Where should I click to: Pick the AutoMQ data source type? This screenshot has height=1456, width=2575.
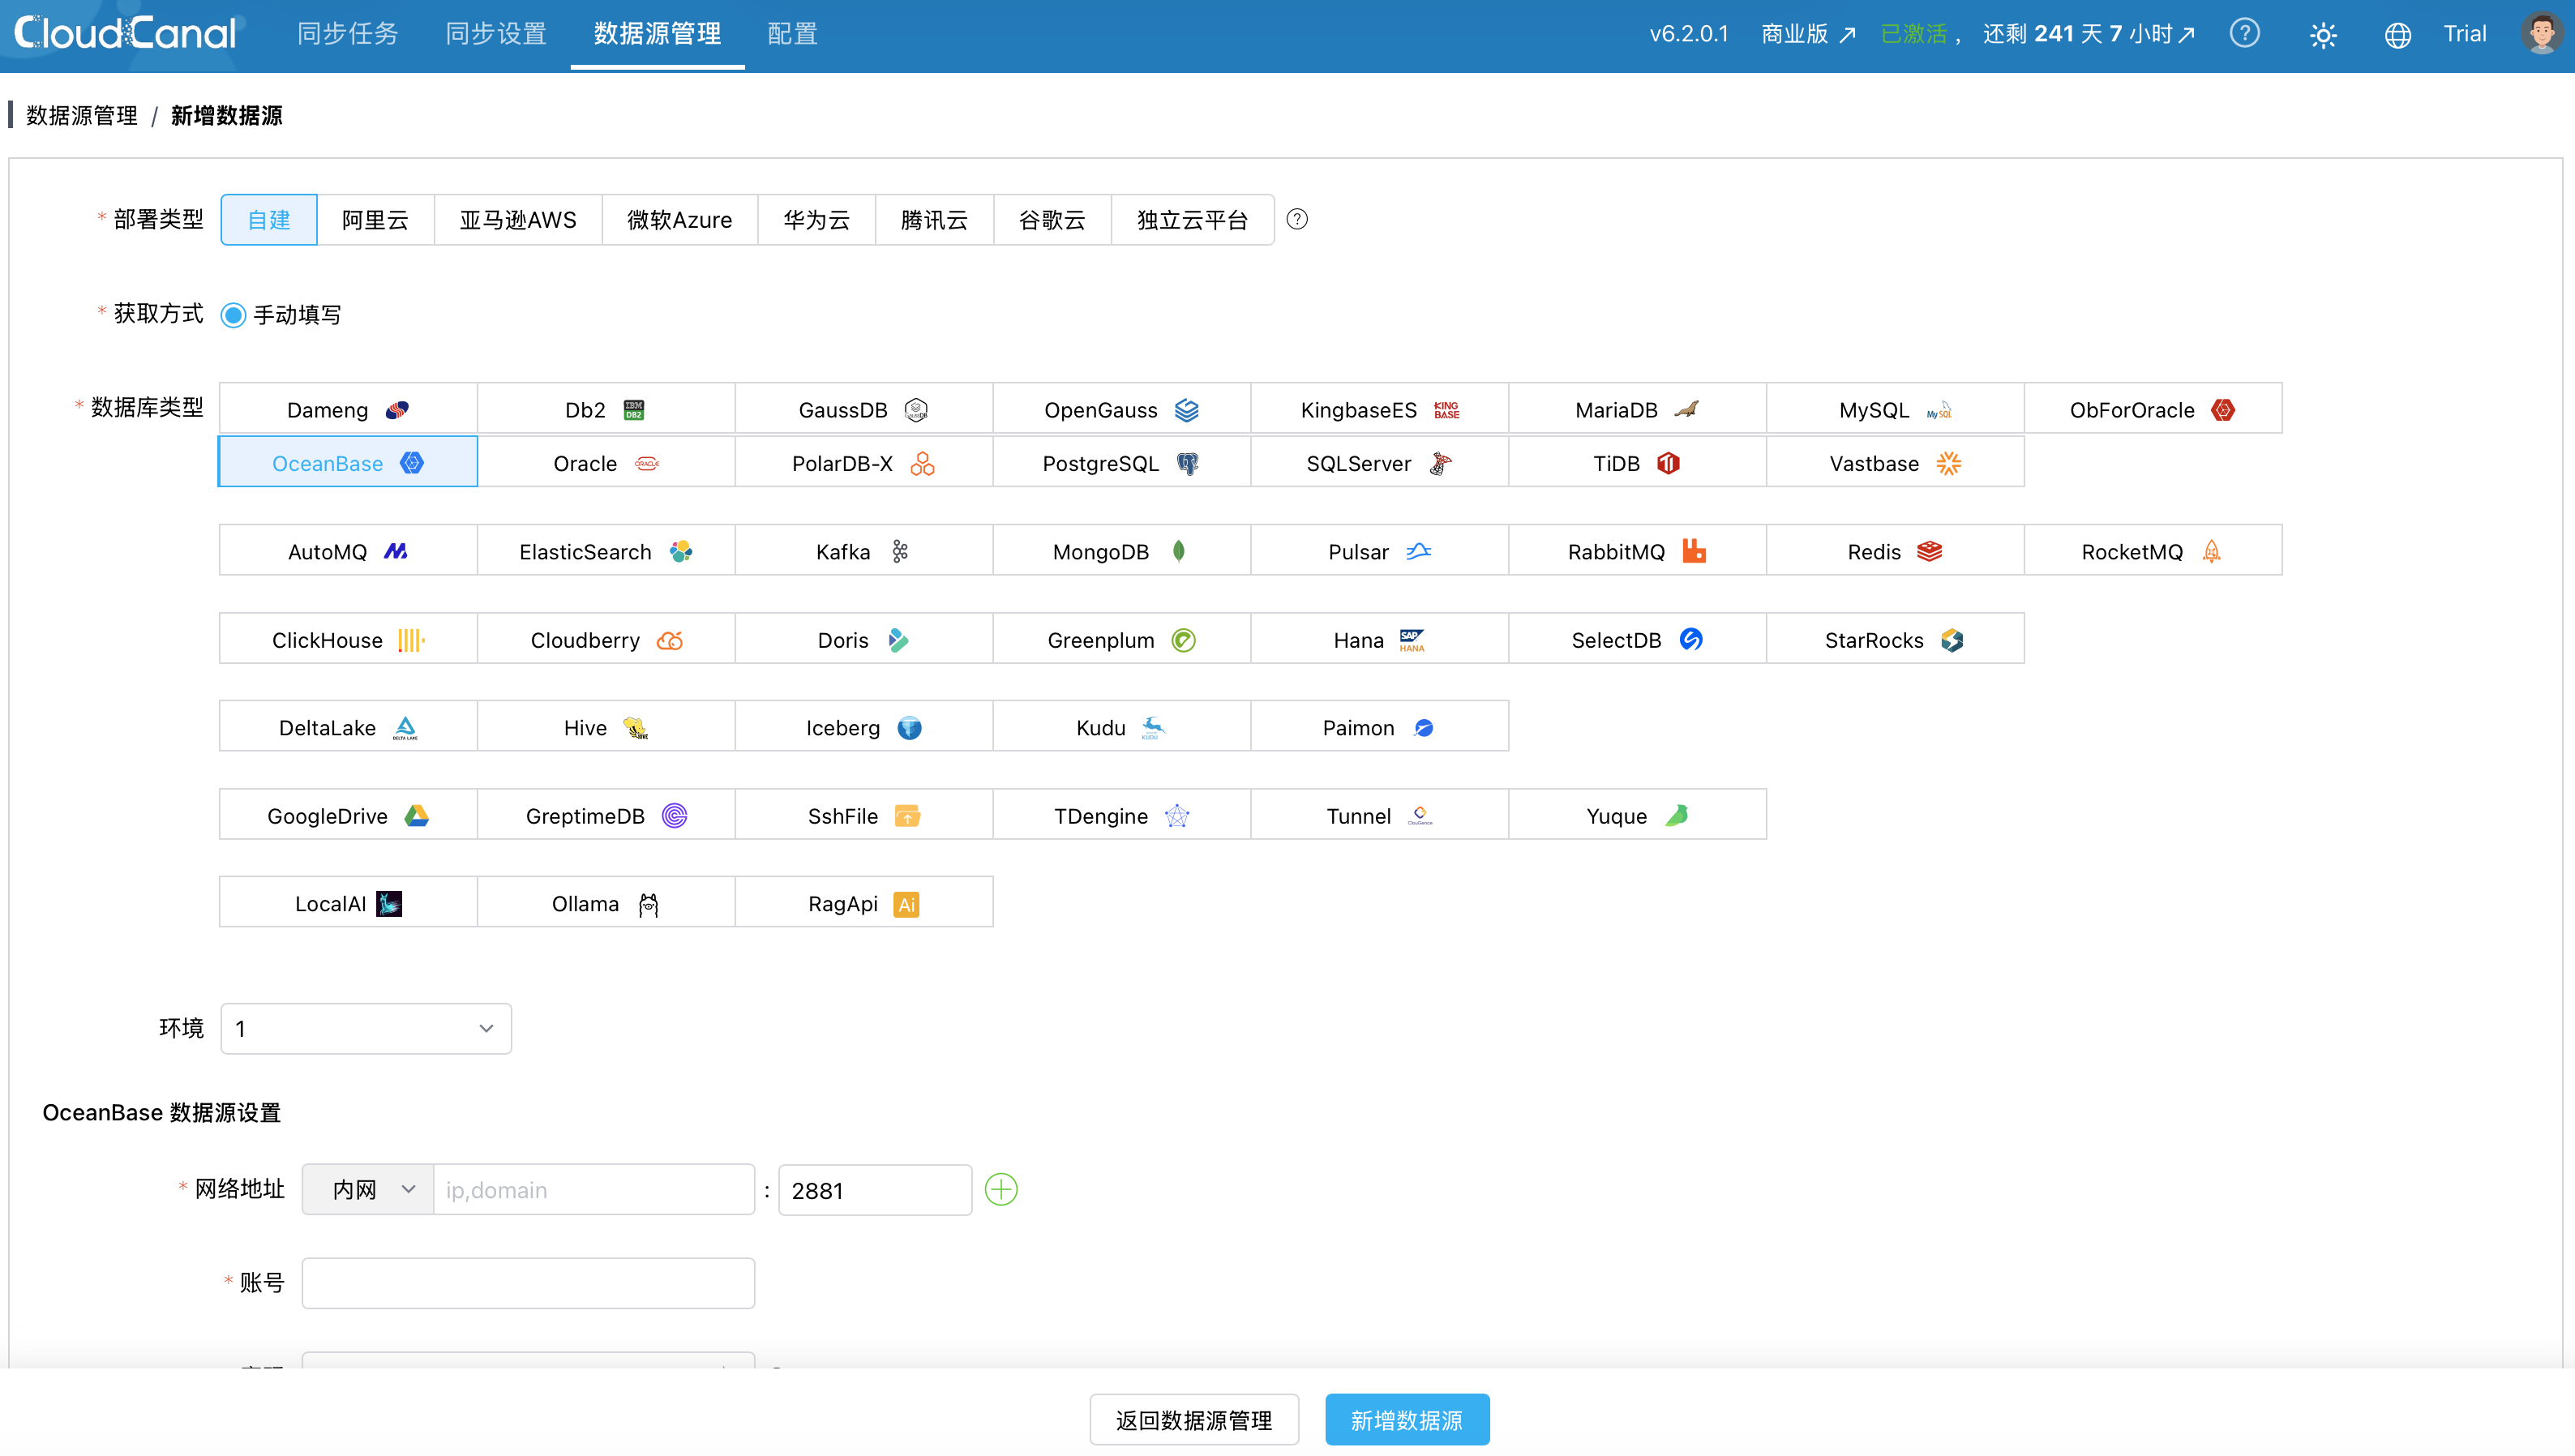click(348, 551)
